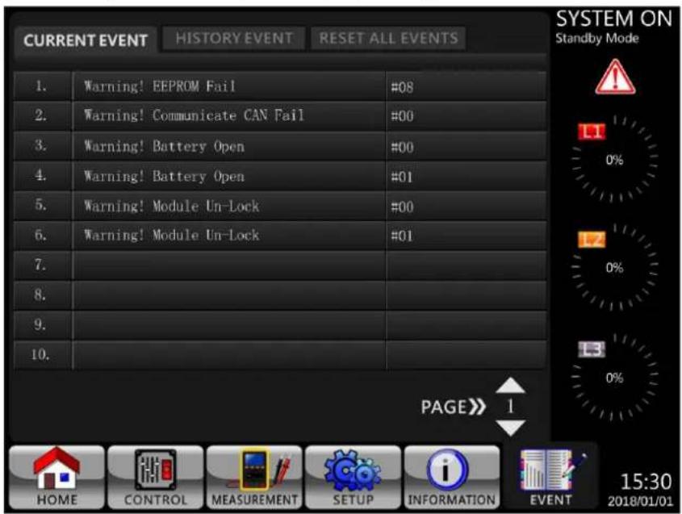Open the MEASUREMENT multimeter icon
This screenshot has width=682, height=514.
pos(254,477)
